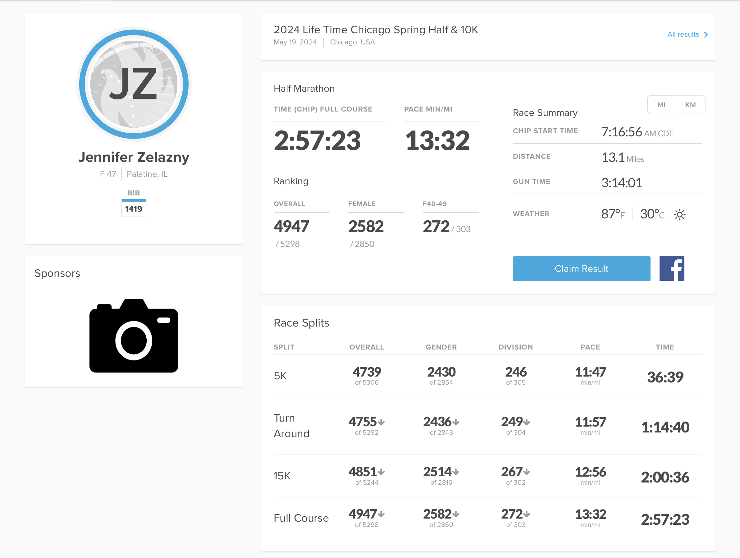The width and height of the screenshot is (740, 558).
Task: Click Full Course split time 2:57:23
Action: tap(665, 519)
